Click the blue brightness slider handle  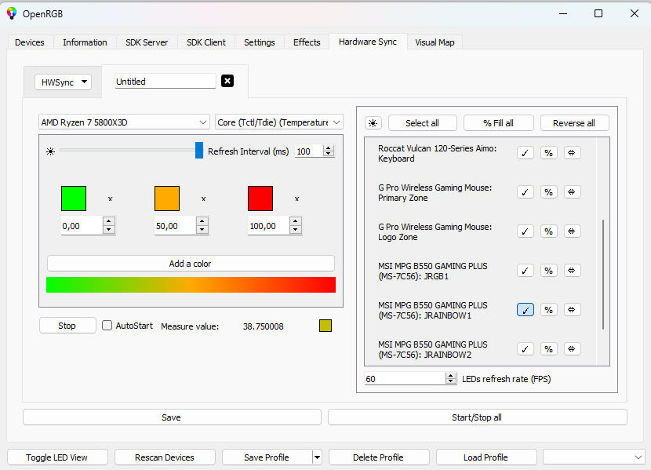pyautogui.click(x=199, y=151)
